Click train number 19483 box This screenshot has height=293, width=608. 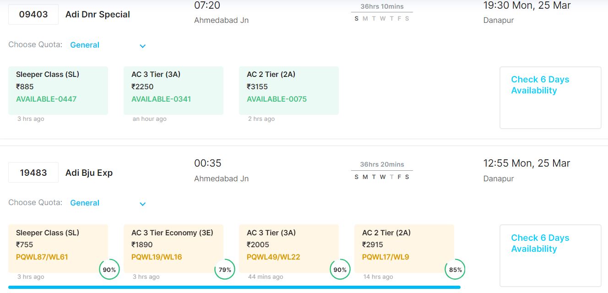point(33,173)
